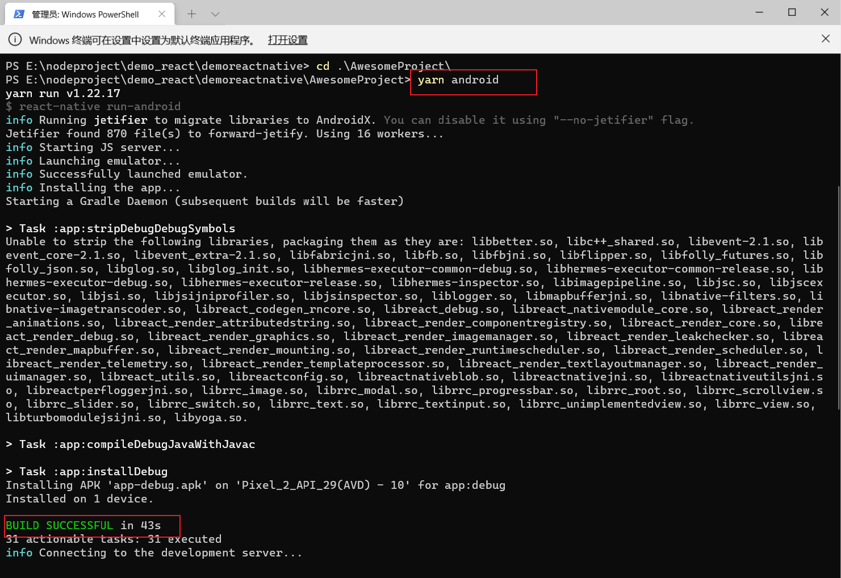Click the PowerShell icon on the terminal tab

(19, 14)
